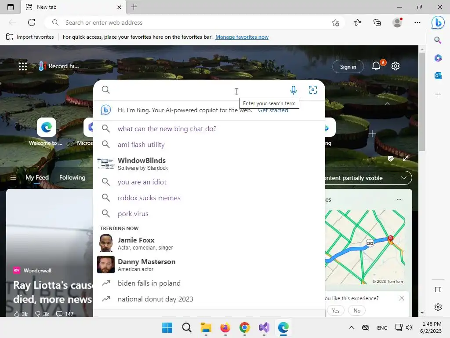Open the Record high weather widget
450x338 pixels.
58,66
